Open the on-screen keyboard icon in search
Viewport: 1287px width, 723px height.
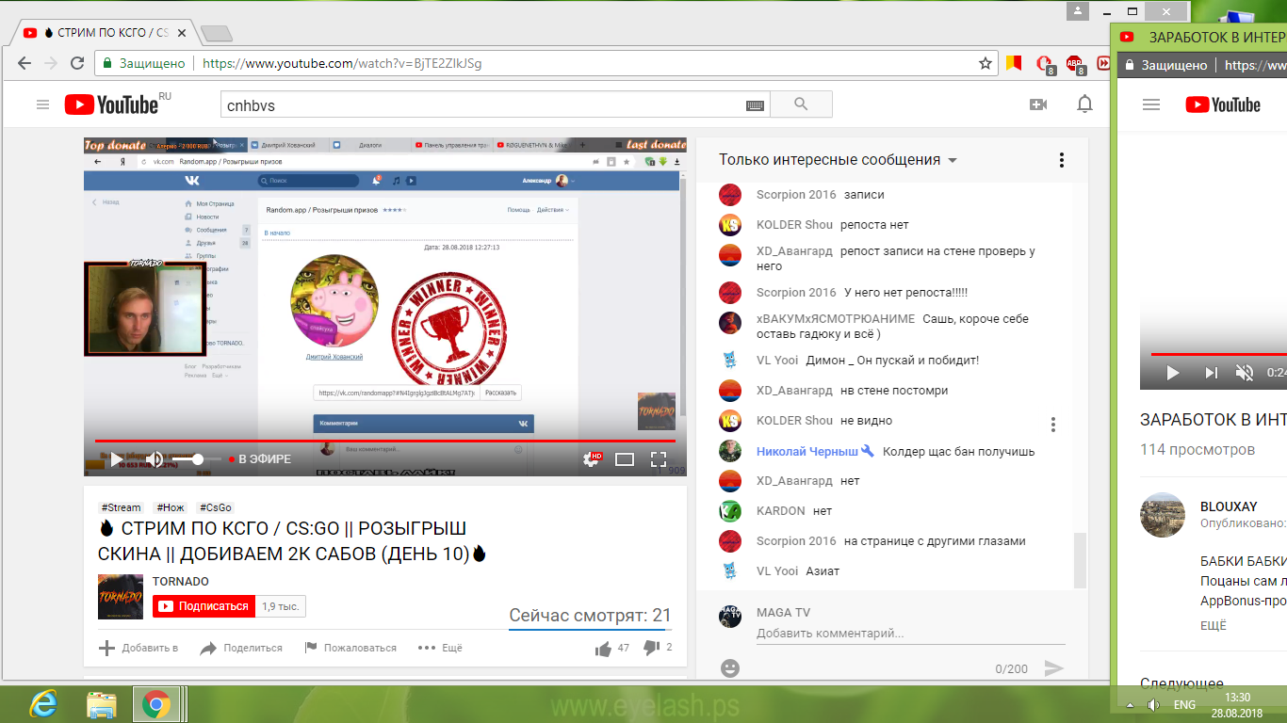[755, 105]
